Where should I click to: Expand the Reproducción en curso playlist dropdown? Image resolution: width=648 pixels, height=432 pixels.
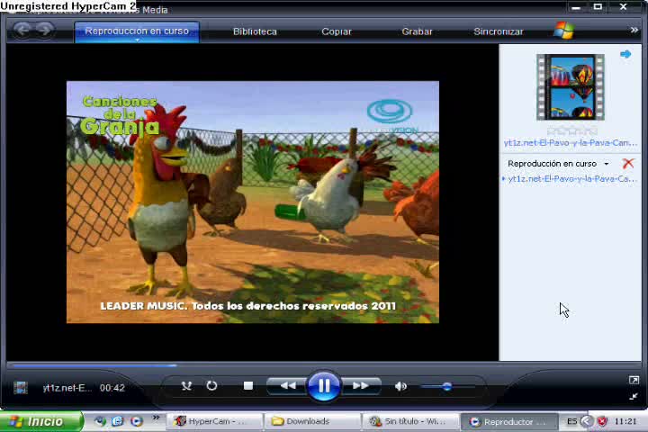[607, 164]
